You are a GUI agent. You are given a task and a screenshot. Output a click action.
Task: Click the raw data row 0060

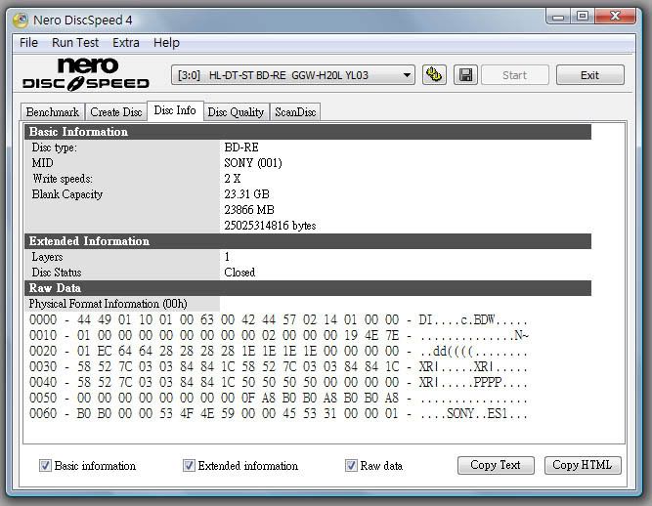(279, 414)
